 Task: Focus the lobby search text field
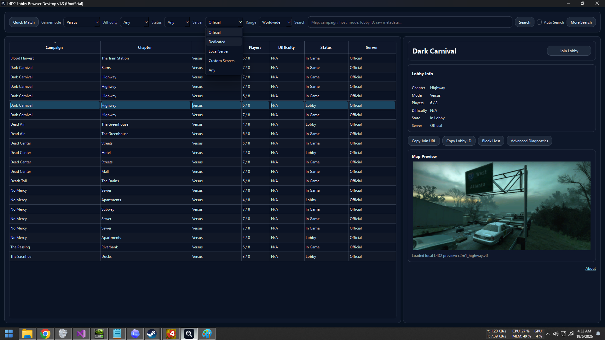pyautogui.click(x=410, y=22)
